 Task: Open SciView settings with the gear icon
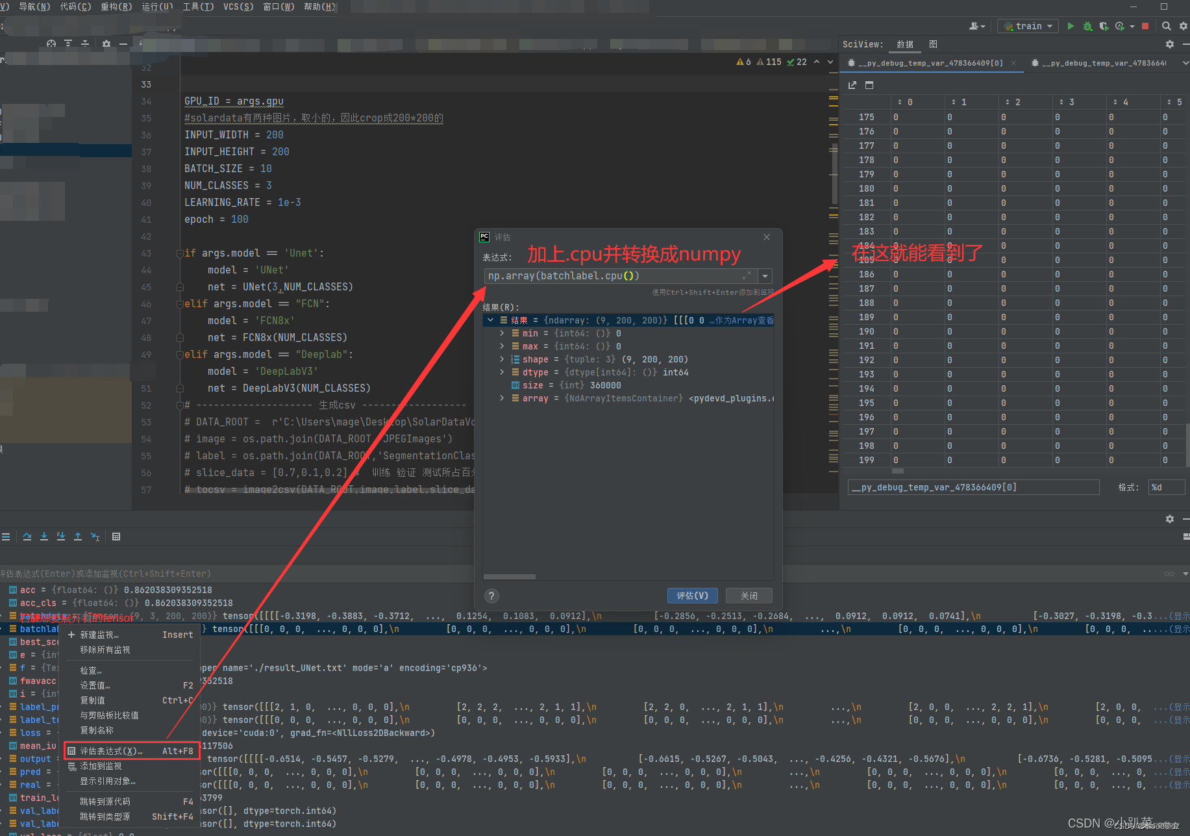(1170, 44)
